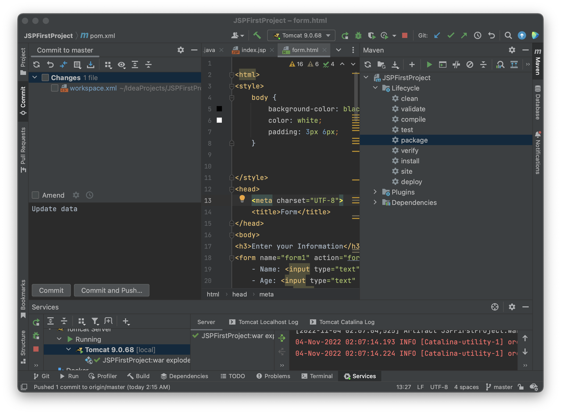The height and width of the screenshot is (414, 561).
Task: Add a service with plus icon
Action: (x=126, y=321)
